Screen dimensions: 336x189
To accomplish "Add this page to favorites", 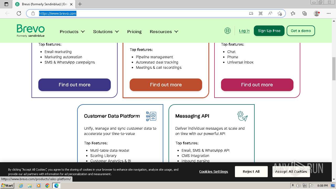I will (280, 13).
